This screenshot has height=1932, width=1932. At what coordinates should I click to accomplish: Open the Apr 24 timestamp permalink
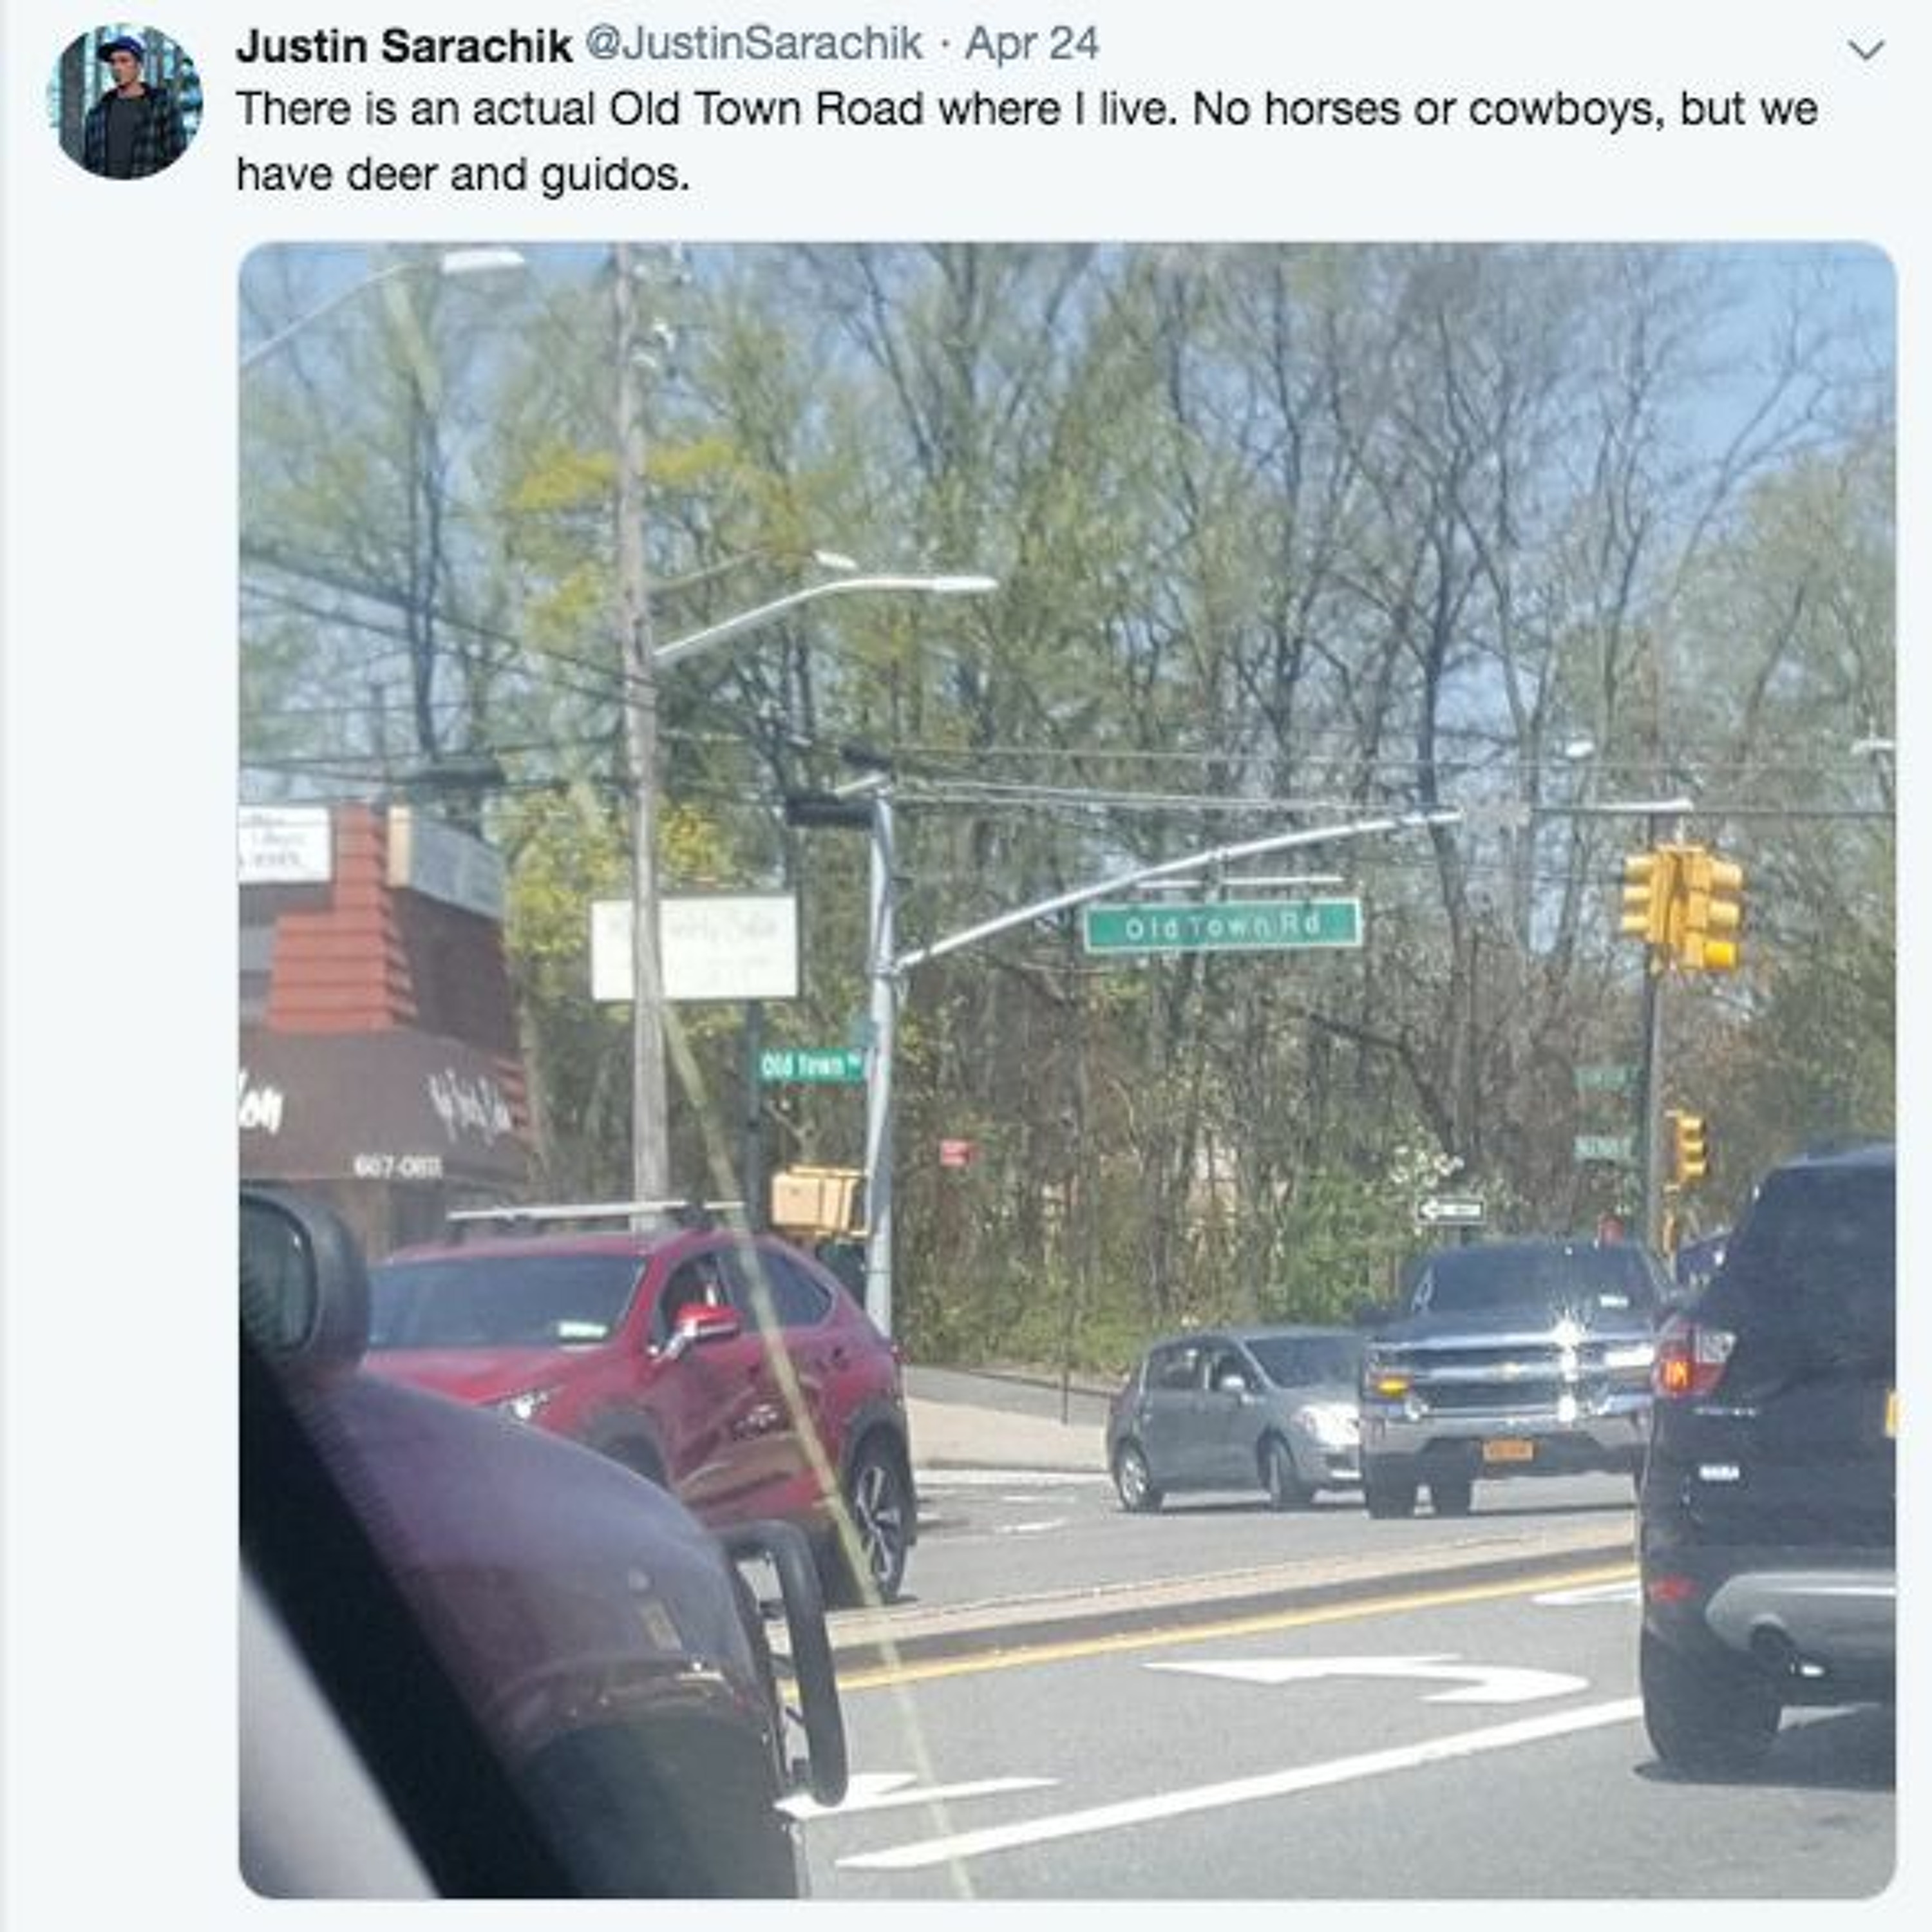click(1031, 45)
